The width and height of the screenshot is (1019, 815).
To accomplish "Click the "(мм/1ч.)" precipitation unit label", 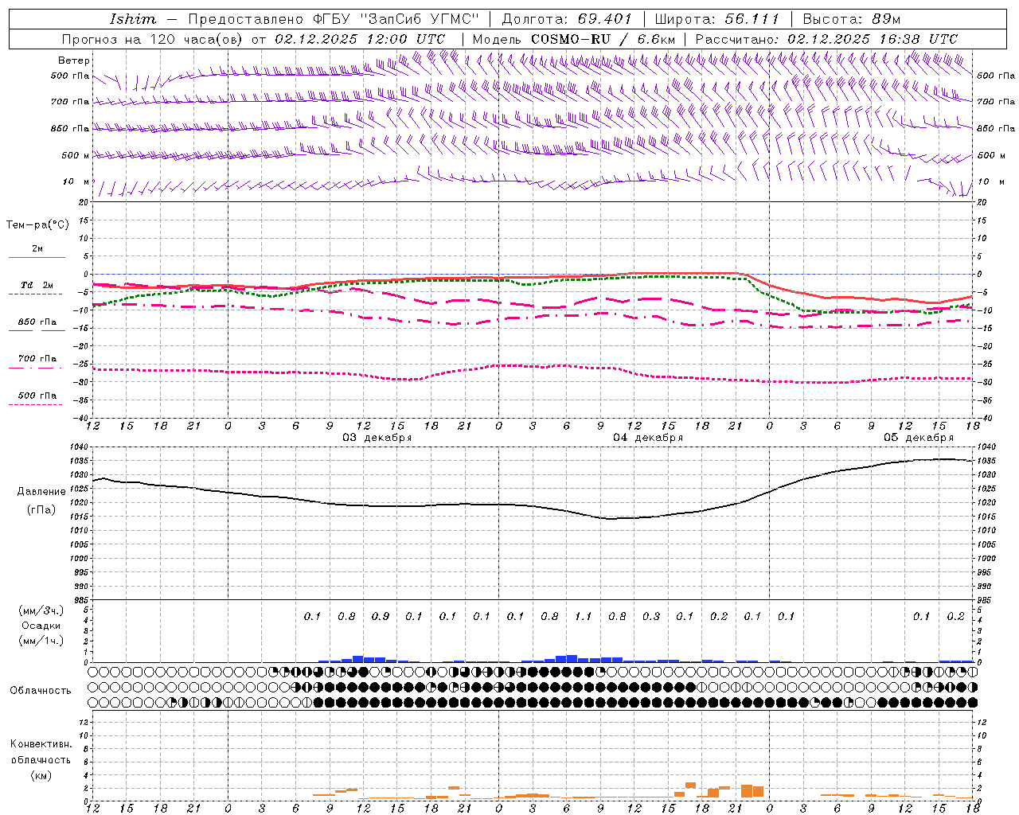I will point(41,641).
